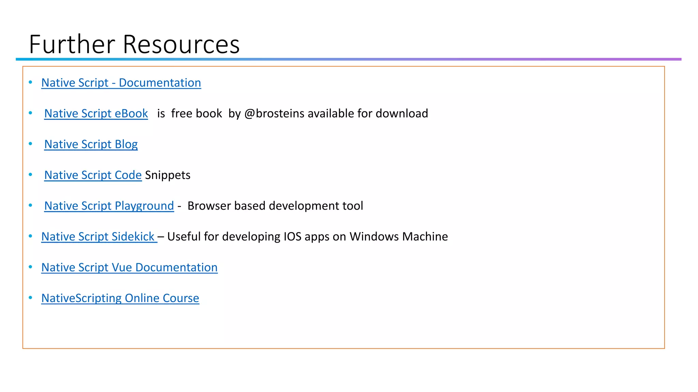Image resolution: width=698 pixels, height=392 pixels.
Task: Follow the Native Script Code link
Action: coord(93,175)
